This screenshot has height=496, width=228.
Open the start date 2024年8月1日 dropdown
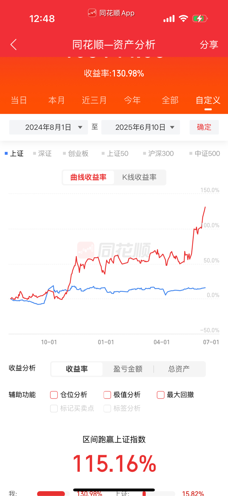pos(48,127)
